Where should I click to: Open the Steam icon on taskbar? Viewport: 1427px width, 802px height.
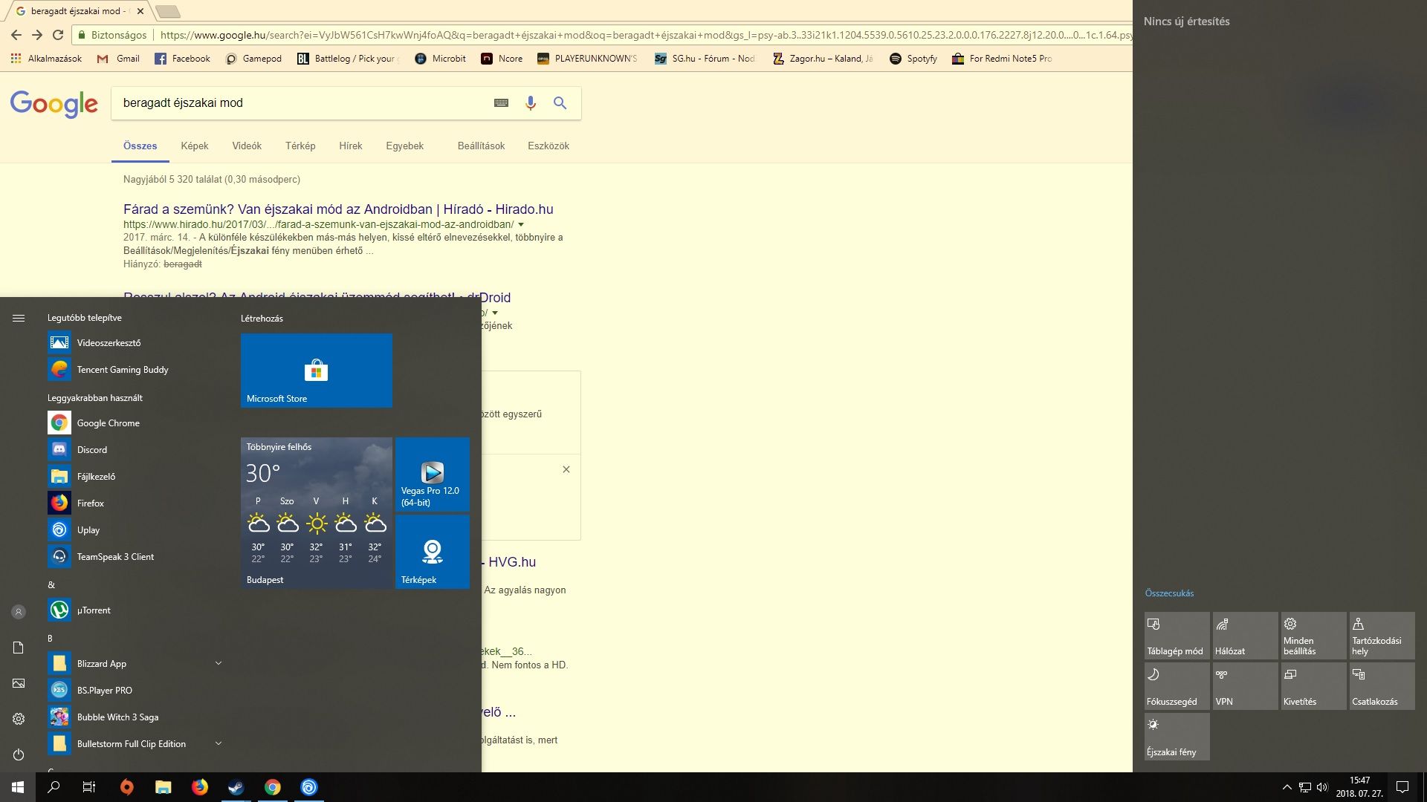[x=236, y=787]
